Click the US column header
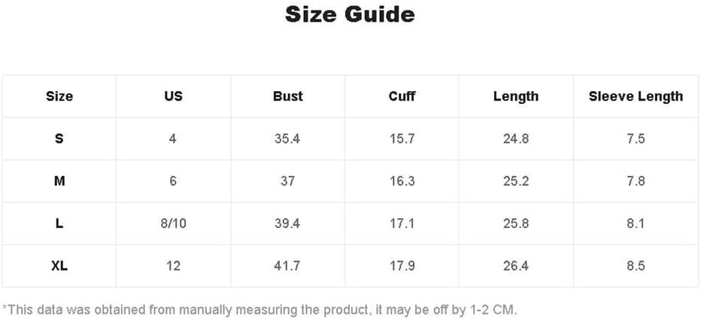Image resolution: width=701 pixels, height=319 pixels. [x=173, y=96]
